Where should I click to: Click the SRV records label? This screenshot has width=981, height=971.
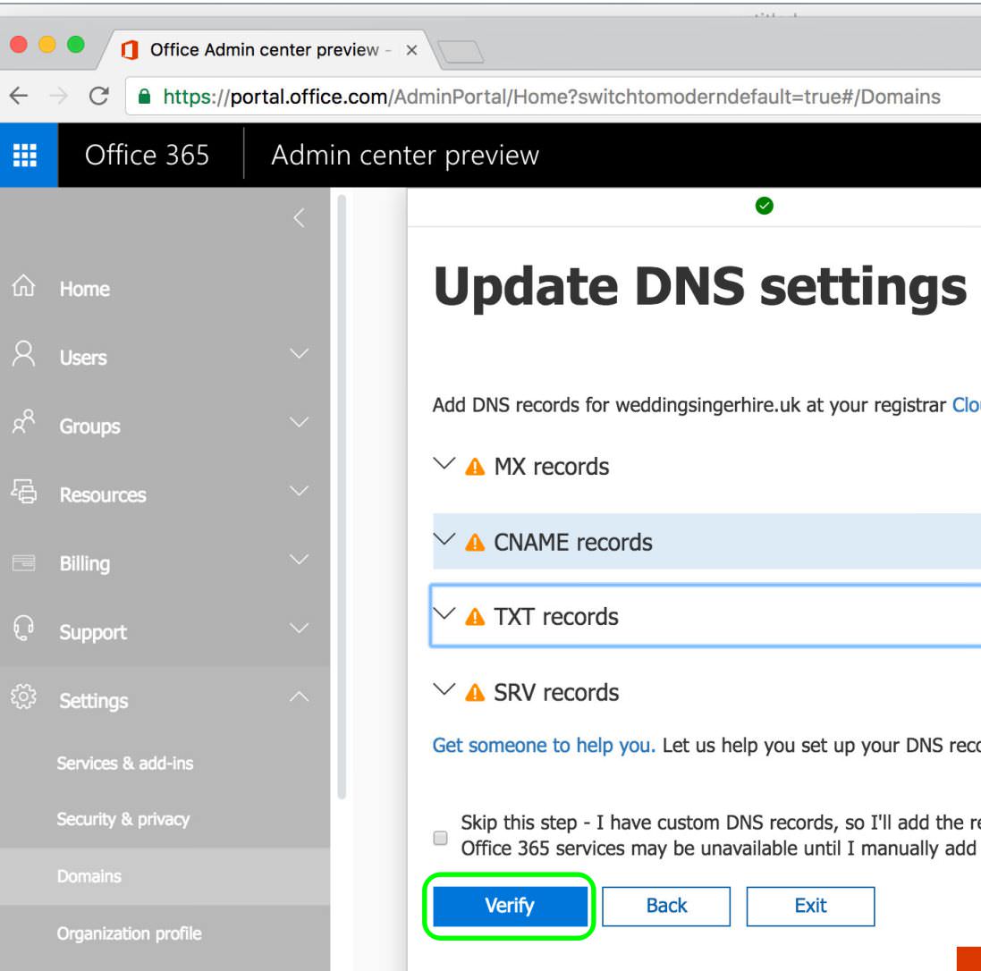(556, 693)
